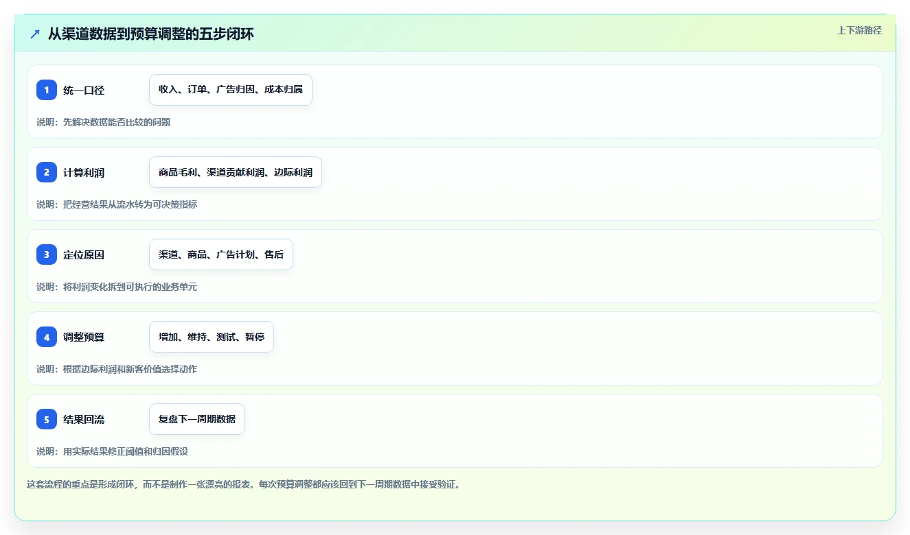Select the 渠道、商品、广告计划、售后 chip
Viewport: 910px width, 535px height.
pos(221,254)
